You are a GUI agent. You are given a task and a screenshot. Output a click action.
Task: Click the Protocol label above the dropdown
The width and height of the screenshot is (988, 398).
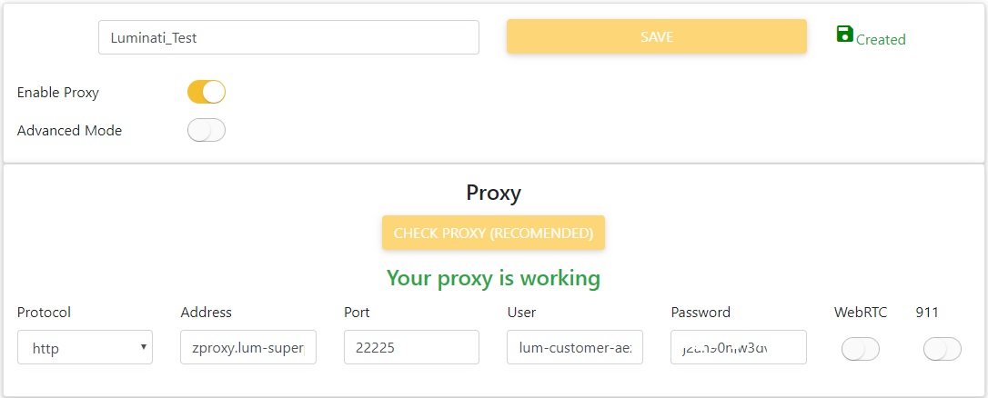[x=44, y=313]
